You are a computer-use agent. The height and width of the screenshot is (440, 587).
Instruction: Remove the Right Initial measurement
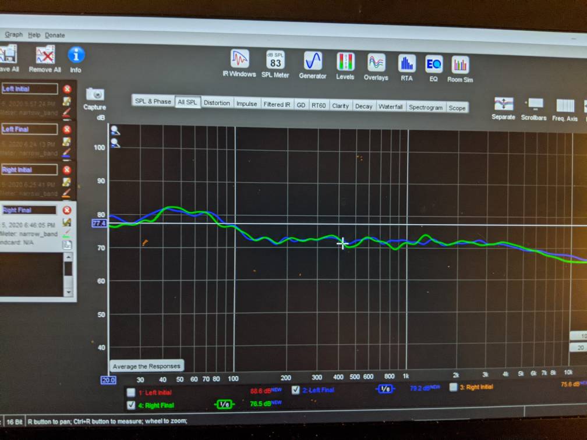[x=67, y=170]
